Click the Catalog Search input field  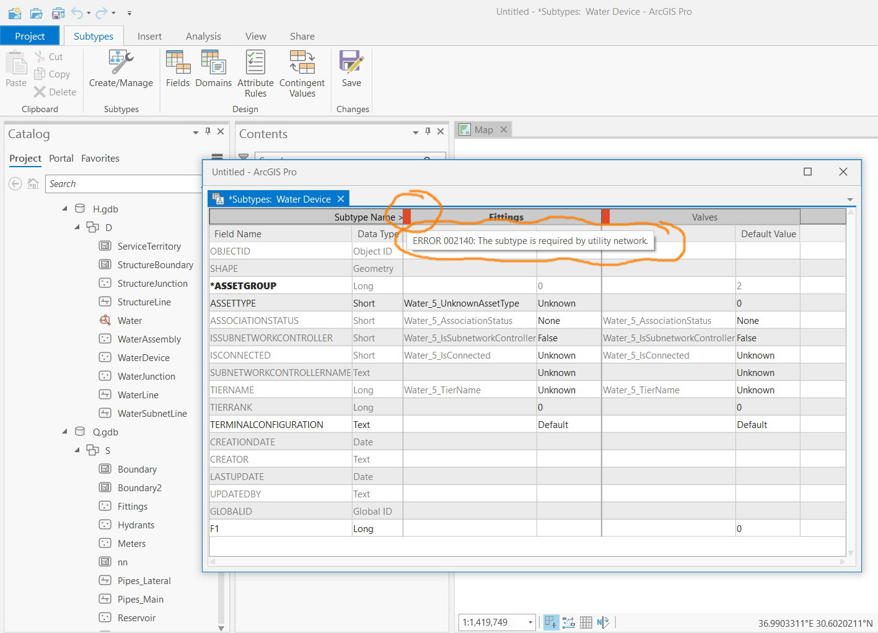(x=123, y=184)
